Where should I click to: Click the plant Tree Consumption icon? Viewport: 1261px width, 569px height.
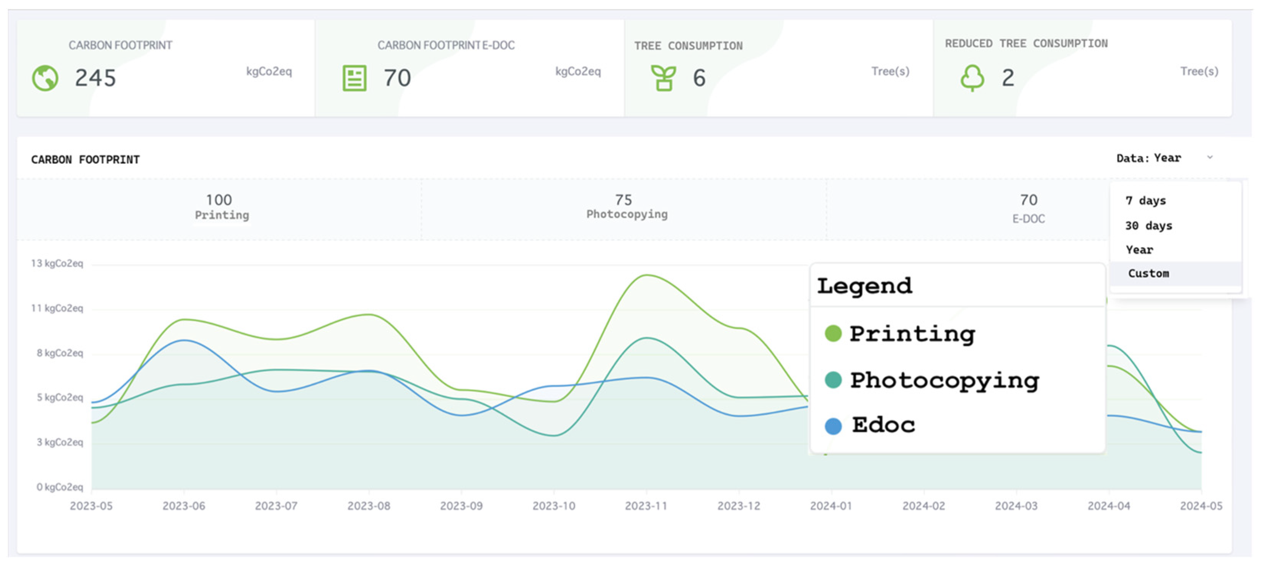[663, 78]
